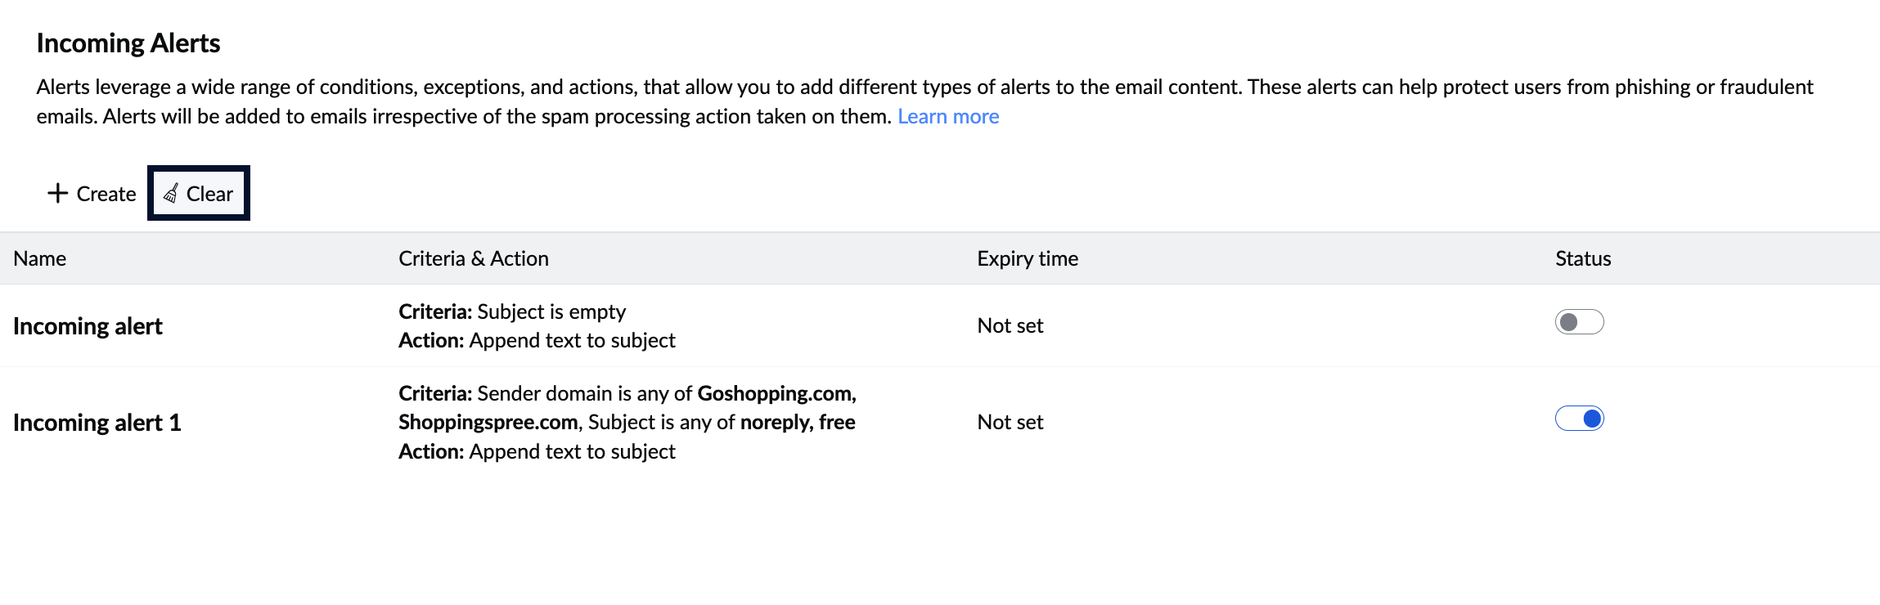Click the plus icon beside Create
The width and height of the screenshot is (1880, 605).
pos(57,193)
